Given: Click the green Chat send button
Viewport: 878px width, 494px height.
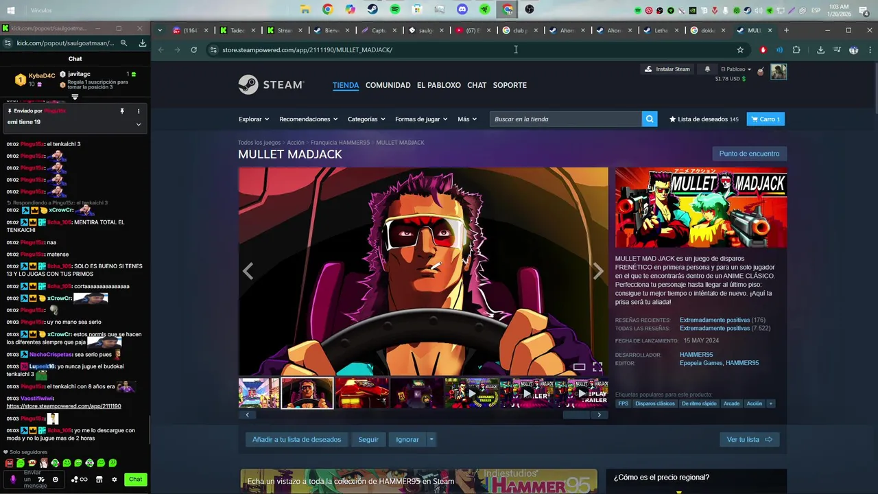Looking at the screenshot, I should (x=136, y=480).
